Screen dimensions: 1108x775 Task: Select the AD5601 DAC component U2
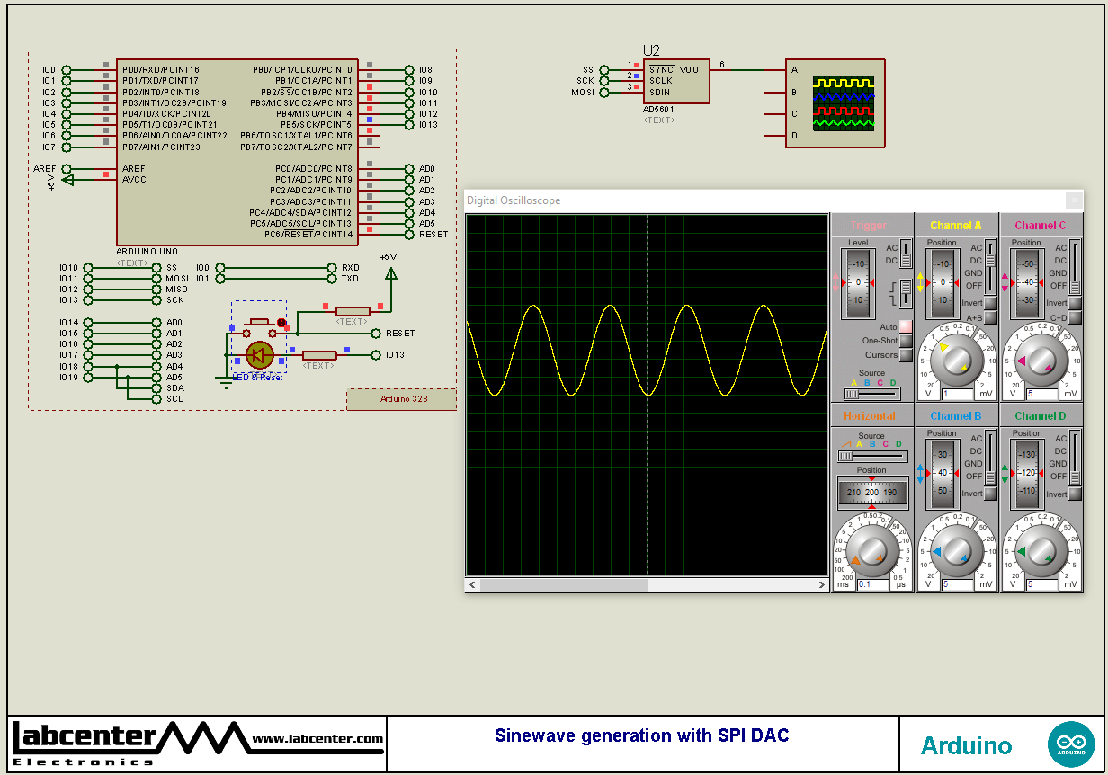tap(675, 81)
